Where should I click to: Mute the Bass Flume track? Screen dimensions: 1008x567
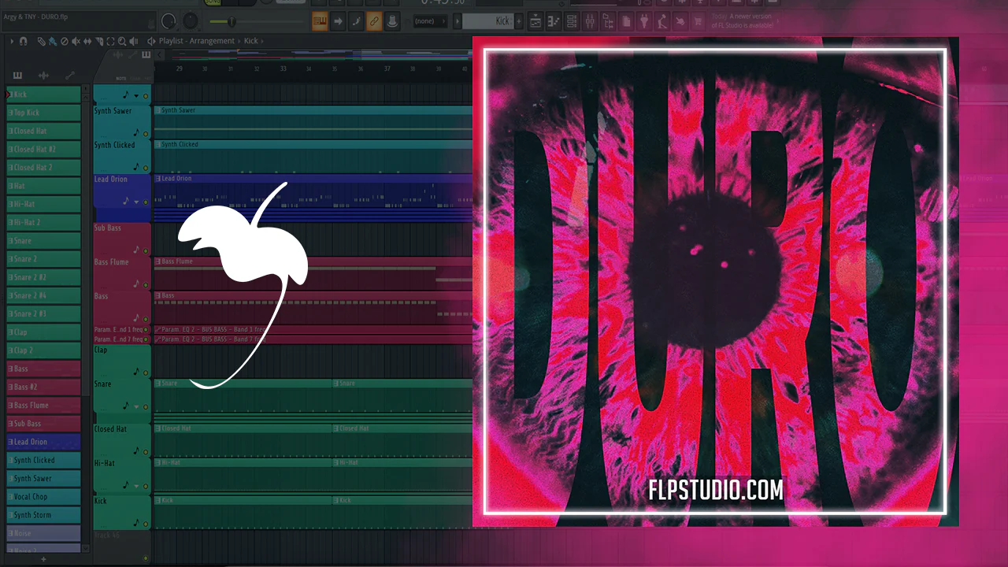coord(146,283)
